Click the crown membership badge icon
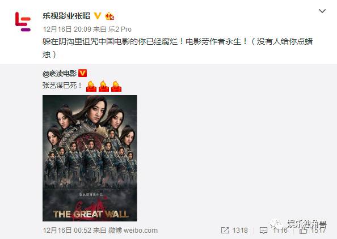Viewport: 337px width, 239px height. point(109,16)
